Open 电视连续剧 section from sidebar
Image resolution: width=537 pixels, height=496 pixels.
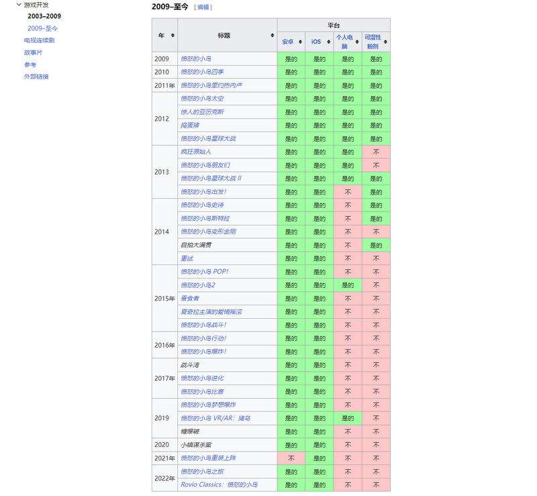[39, 40]
